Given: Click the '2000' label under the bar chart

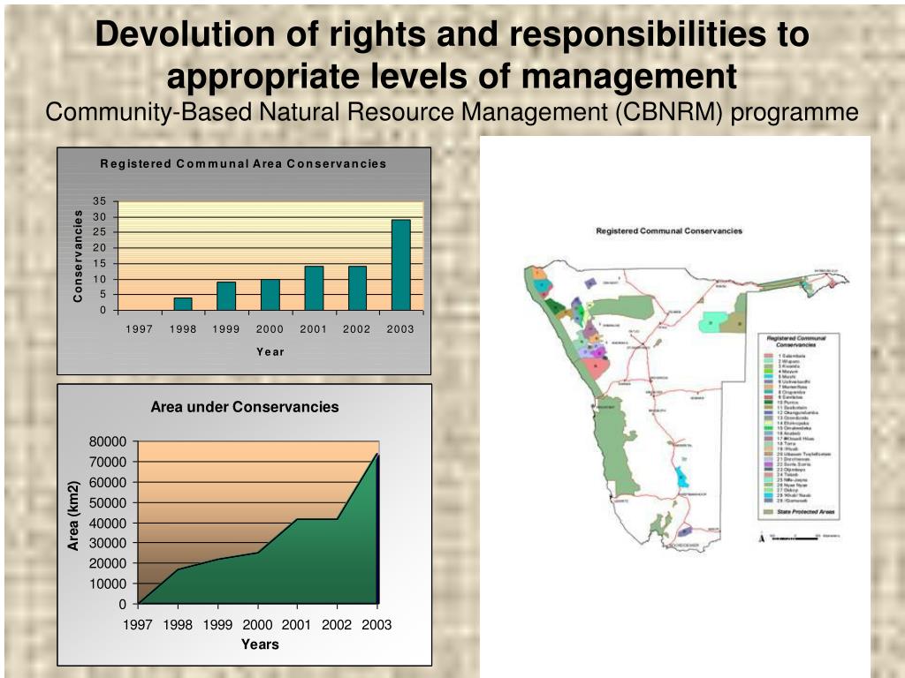Looking at the screenshot, I should (x=270, y=329).
